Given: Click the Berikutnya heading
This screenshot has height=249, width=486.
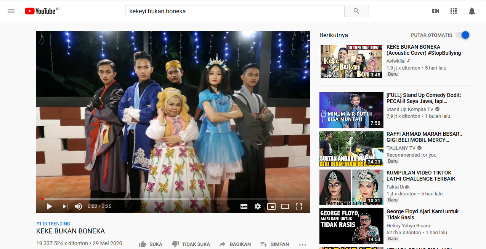Looking at the screenshot, I should 334,35.
